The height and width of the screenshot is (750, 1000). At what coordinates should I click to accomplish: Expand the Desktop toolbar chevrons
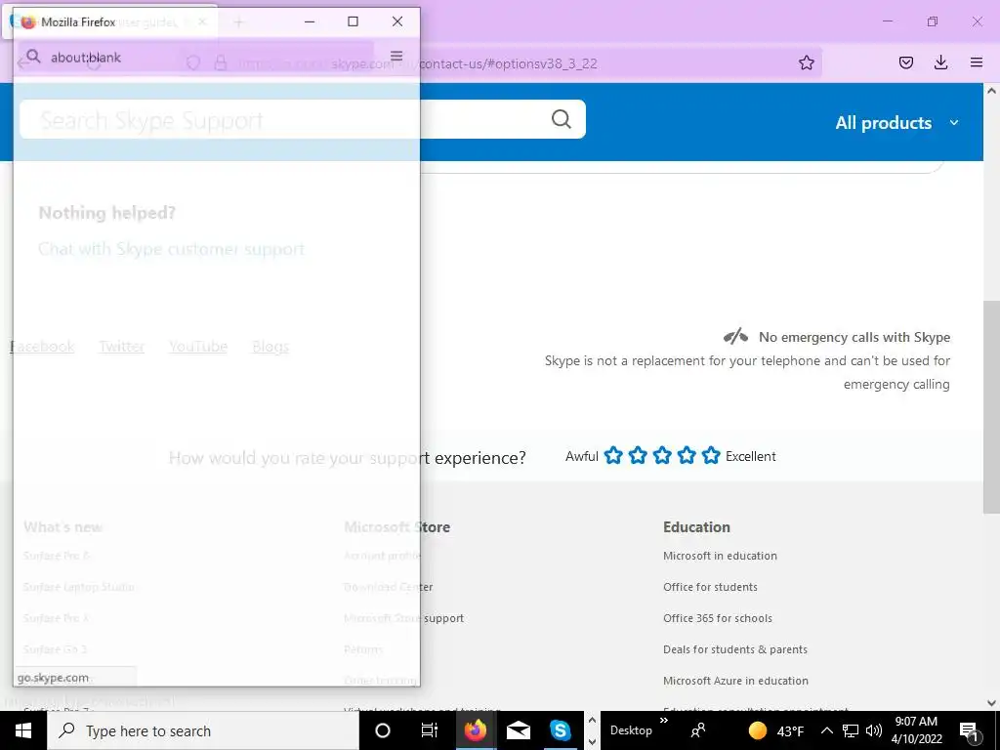tap(664, 721)
